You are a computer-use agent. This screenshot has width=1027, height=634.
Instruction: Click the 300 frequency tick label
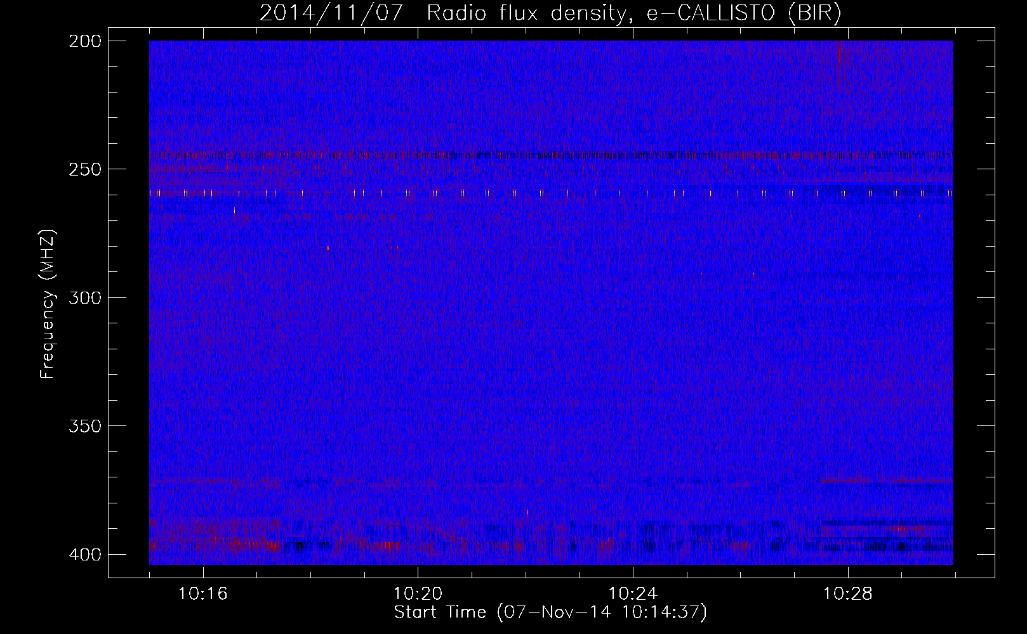tap(84, 297)
